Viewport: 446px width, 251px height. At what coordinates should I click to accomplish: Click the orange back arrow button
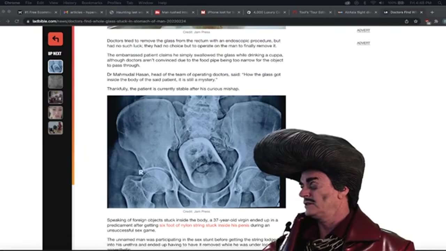pyautogui.click(x=55, y=39)
